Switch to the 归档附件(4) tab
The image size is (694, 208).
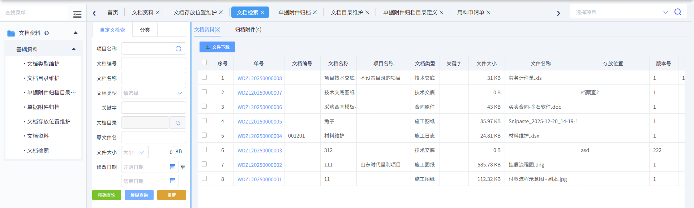click(x=248, y=30)
